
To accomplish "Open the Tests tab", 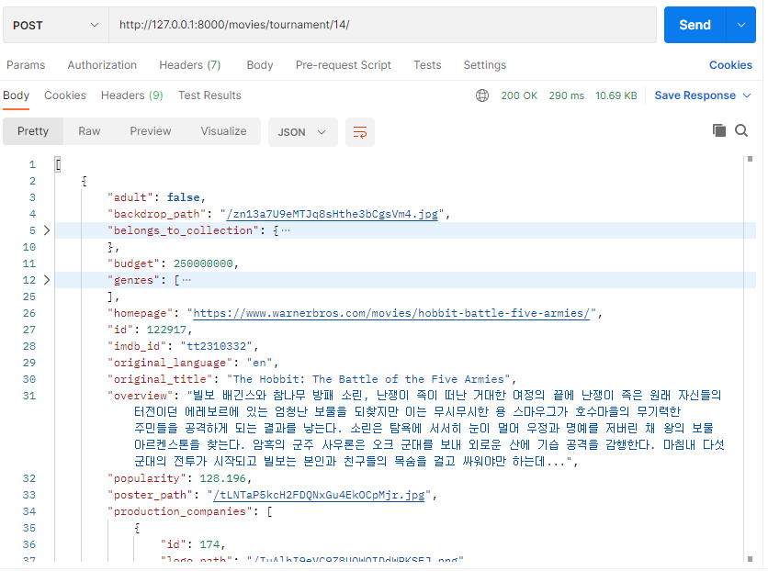I will click(x=427, y=65).
